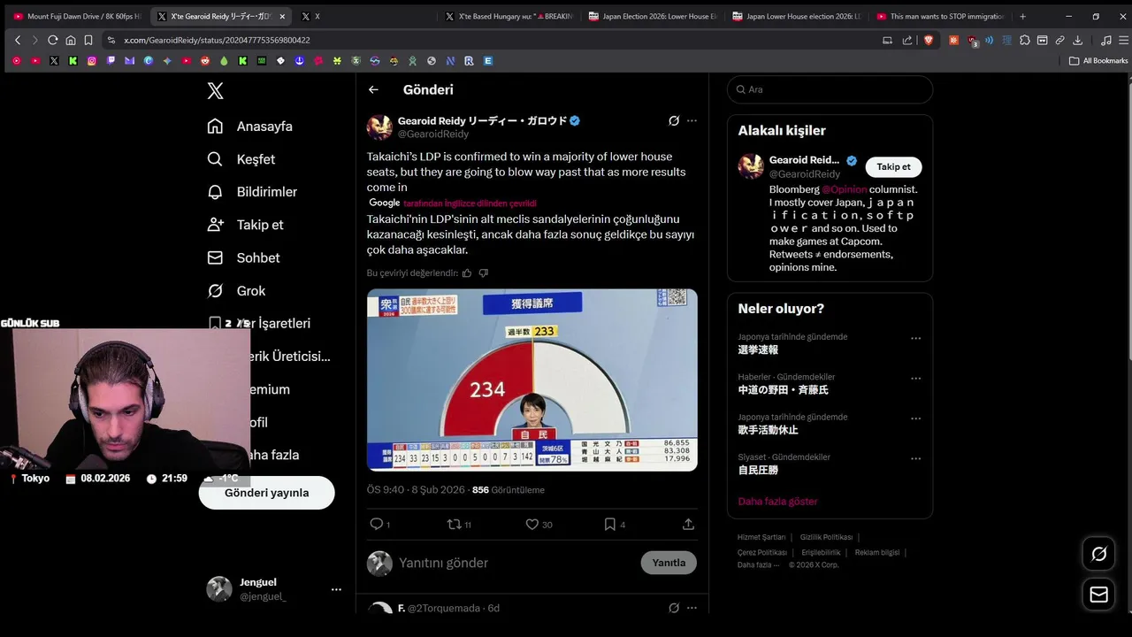1132x637 pixels.
Task: Open a new browser tab with plus
Action: click(x=1022, y=16)
